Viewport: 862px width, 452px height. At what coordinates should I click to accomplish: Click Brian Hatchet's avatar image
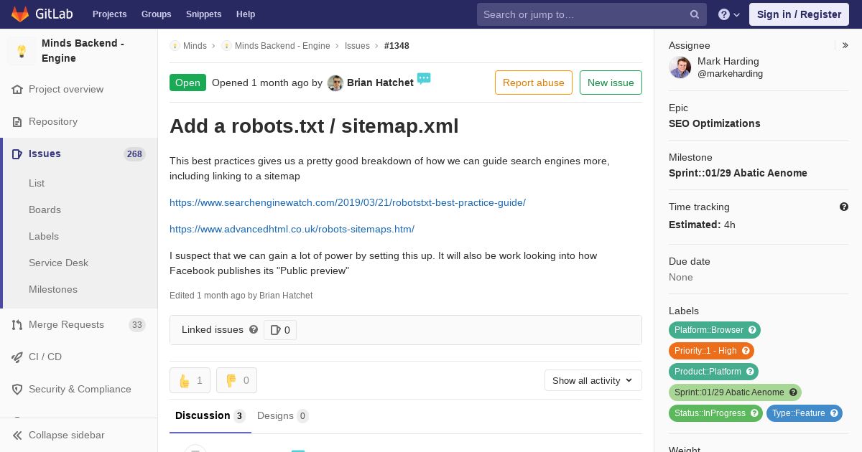pos(335,83)
